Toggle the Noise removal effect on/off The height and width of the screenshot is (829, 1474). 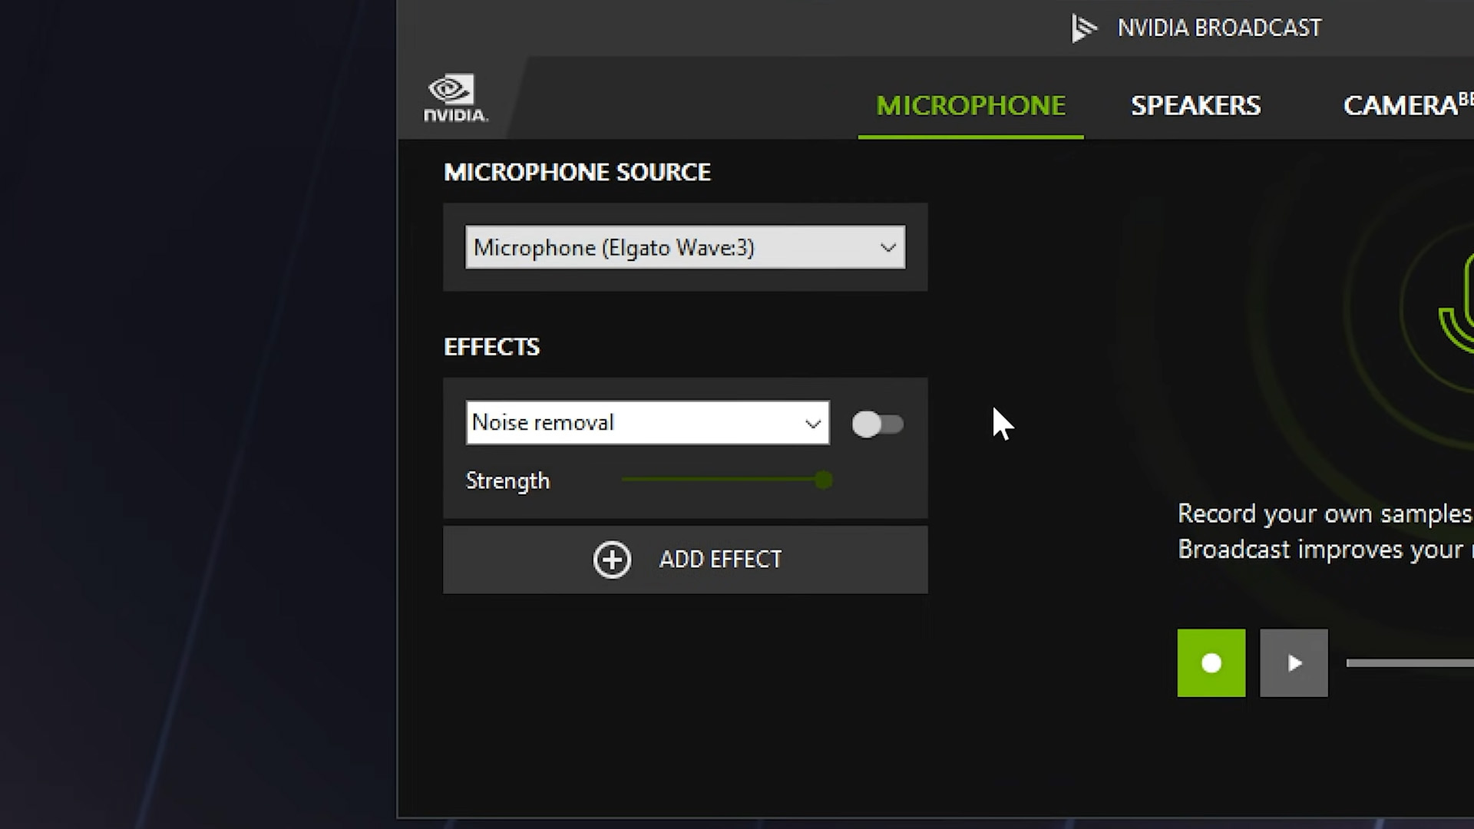coord(877,423)
